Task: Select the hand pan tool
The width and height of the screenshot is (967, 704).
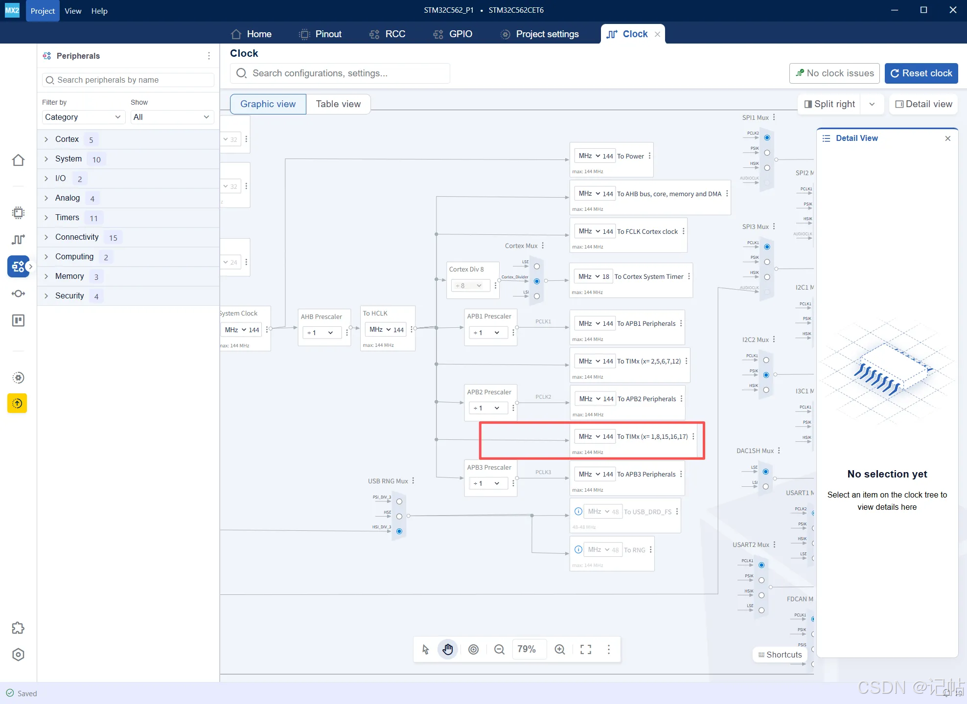Action: click(448, 649)
